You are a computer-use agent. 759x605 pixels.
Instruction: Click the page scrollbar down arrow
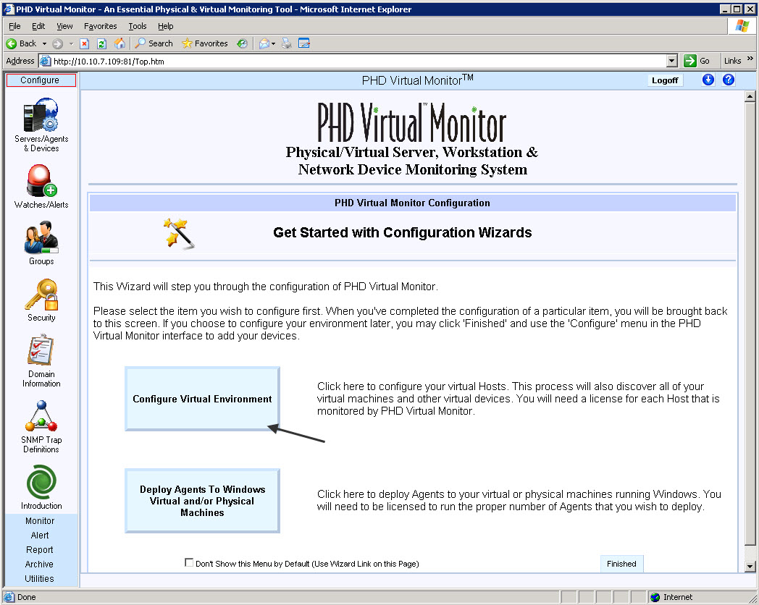[x=750, y=567]
